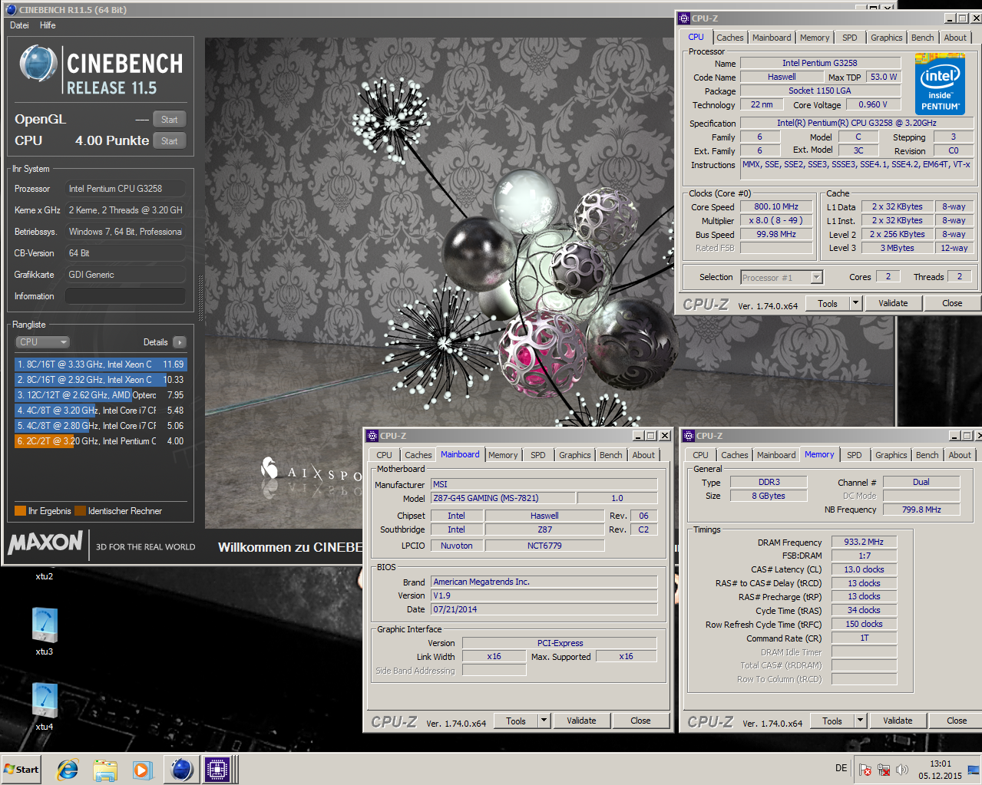
Task: Expand Tools dropdown arrow in Memory CPU-Z window
Action: (x=860, y=721)
